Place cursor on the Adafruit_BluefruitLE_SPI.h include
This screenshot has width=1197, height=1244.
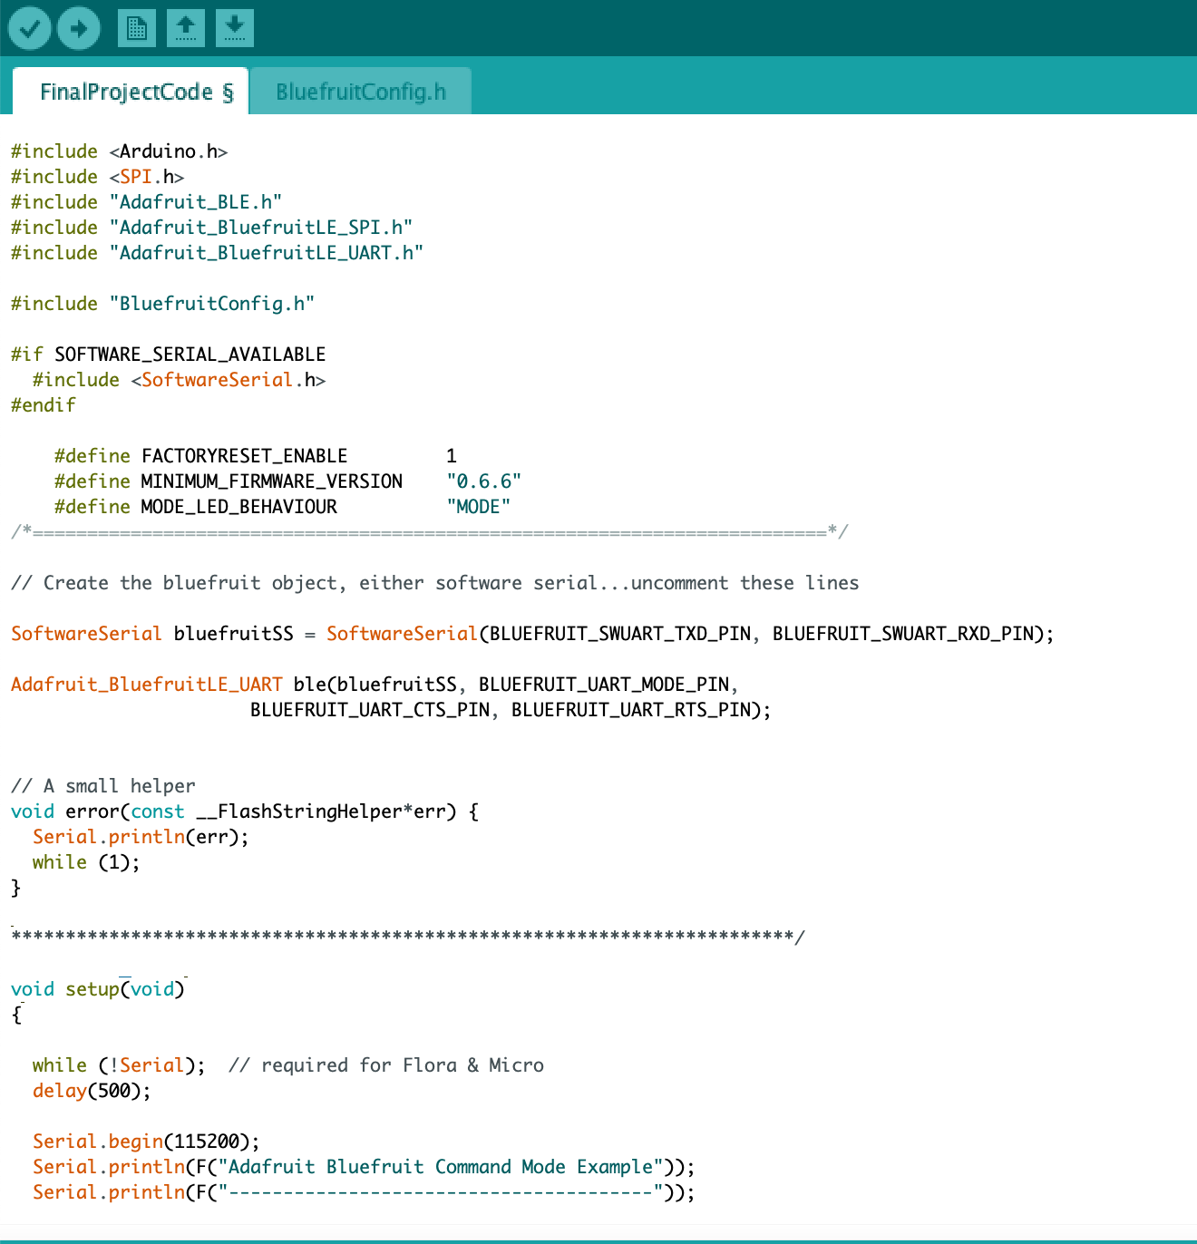[x=212, y=228]
